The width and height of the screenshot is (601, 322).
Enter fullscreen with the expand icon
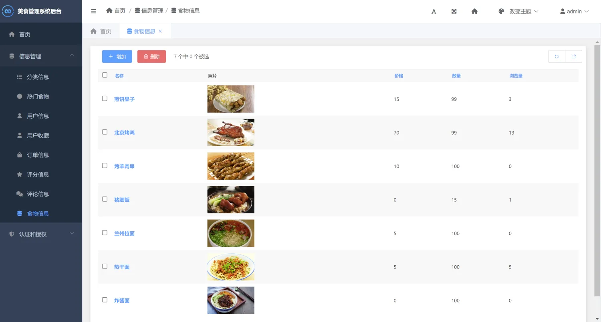tap(454, 11)
